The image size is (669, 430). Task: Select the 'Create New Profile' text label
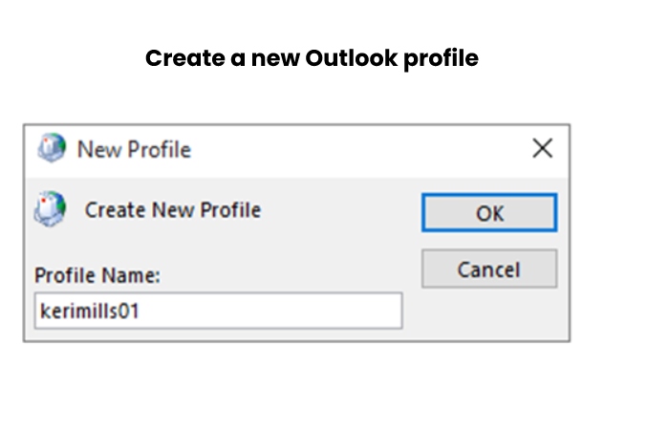click(x=173, y=210)
